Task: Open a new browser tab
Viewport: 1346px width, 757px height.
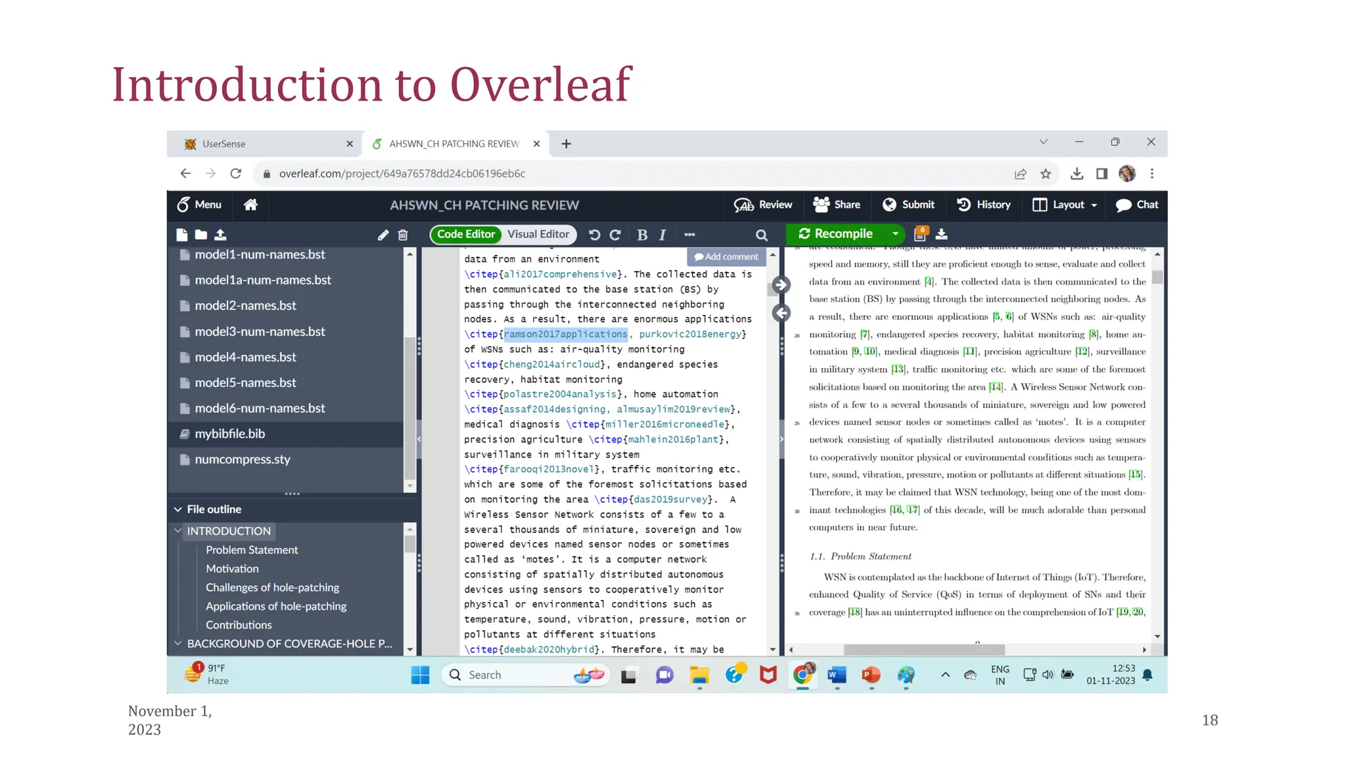Action: pyautogui.click(x=566, y=144)
